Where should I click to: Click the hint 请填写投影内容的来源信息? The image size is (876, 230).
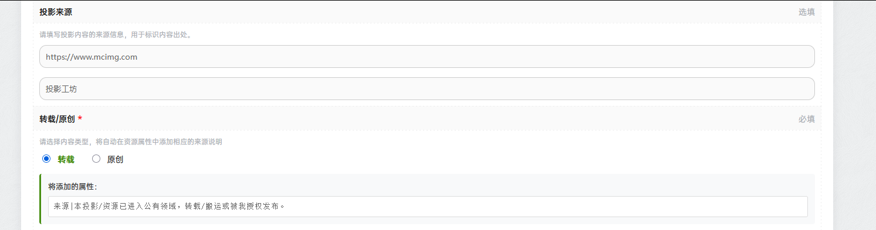(x=82, y=35)
